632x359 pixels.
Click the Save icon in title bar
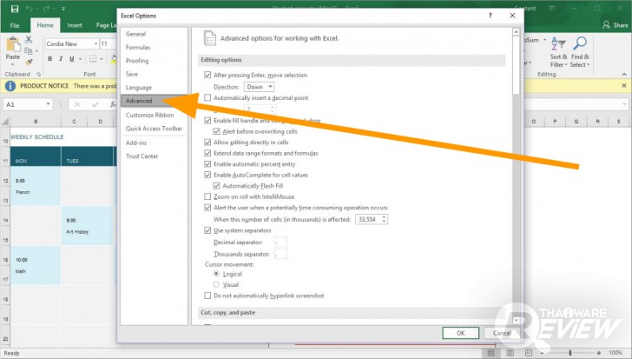(x=15, y=9)
